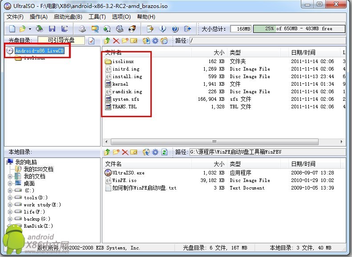This screenshot has width=352, height=257.
Task: Expand the 我的文档 tree node
Action: [10, 176]
